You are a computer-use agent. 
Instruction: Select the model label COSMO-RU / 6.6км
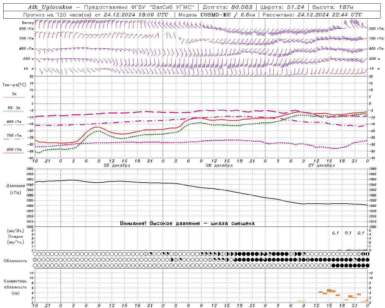pyautogui.click(x=228, y=15)
